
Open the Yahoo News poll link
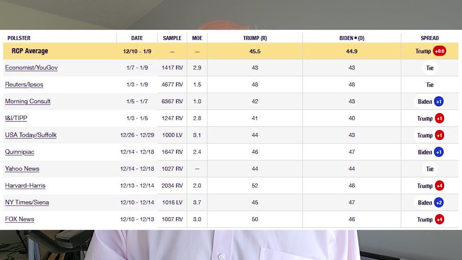[22, 169]
